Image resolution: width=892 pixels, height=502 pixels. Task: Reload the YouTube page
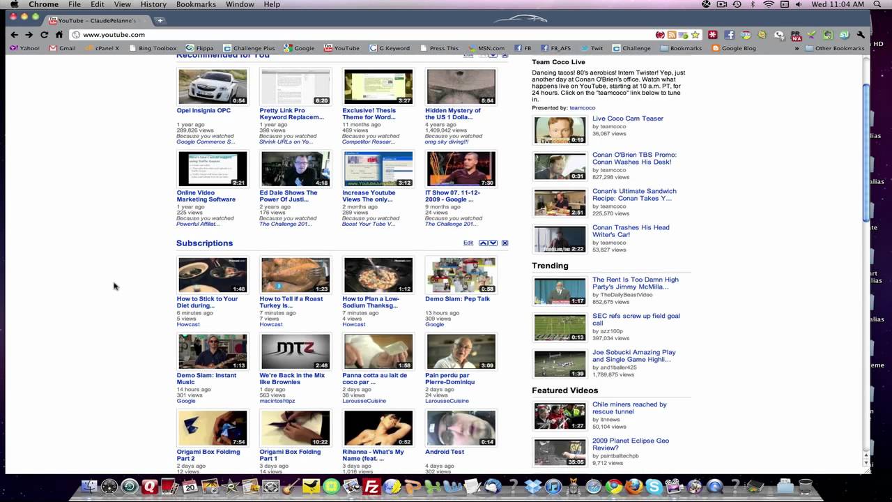pyautogui.click(x=44, y=35)
